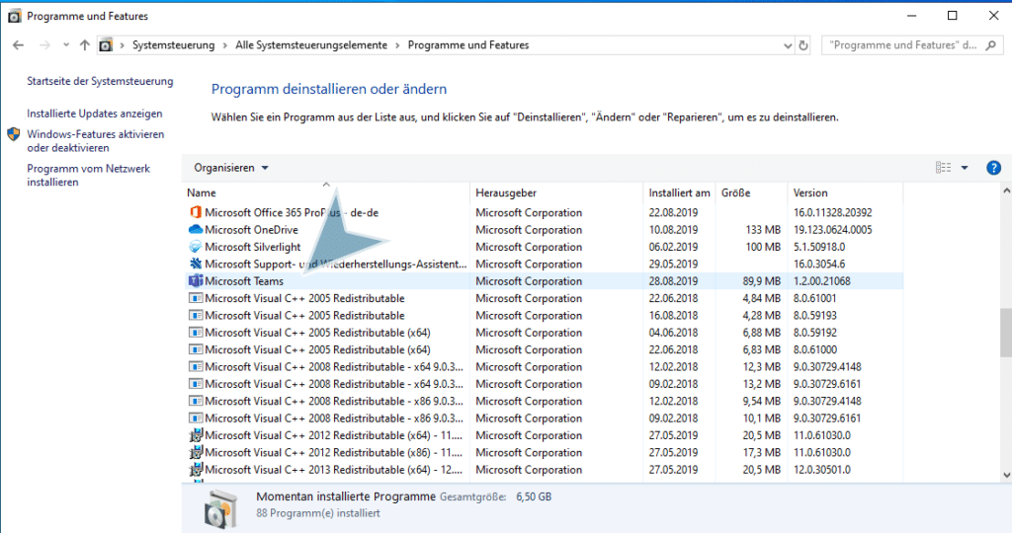This screenshot has width=1012, height=533.
Task: Select Microsoft Office 365 ProPlus - de-de
Action: [292, 212]
